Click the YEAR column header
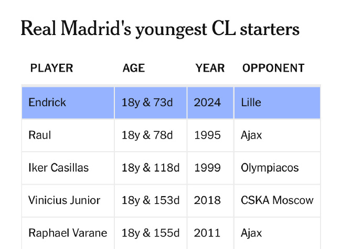This screenshot has width=362, height=249. click(210, 68)
